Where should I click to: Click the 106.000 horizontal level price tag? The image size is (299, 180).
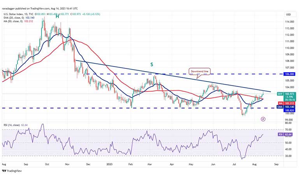tap(290, 74)
